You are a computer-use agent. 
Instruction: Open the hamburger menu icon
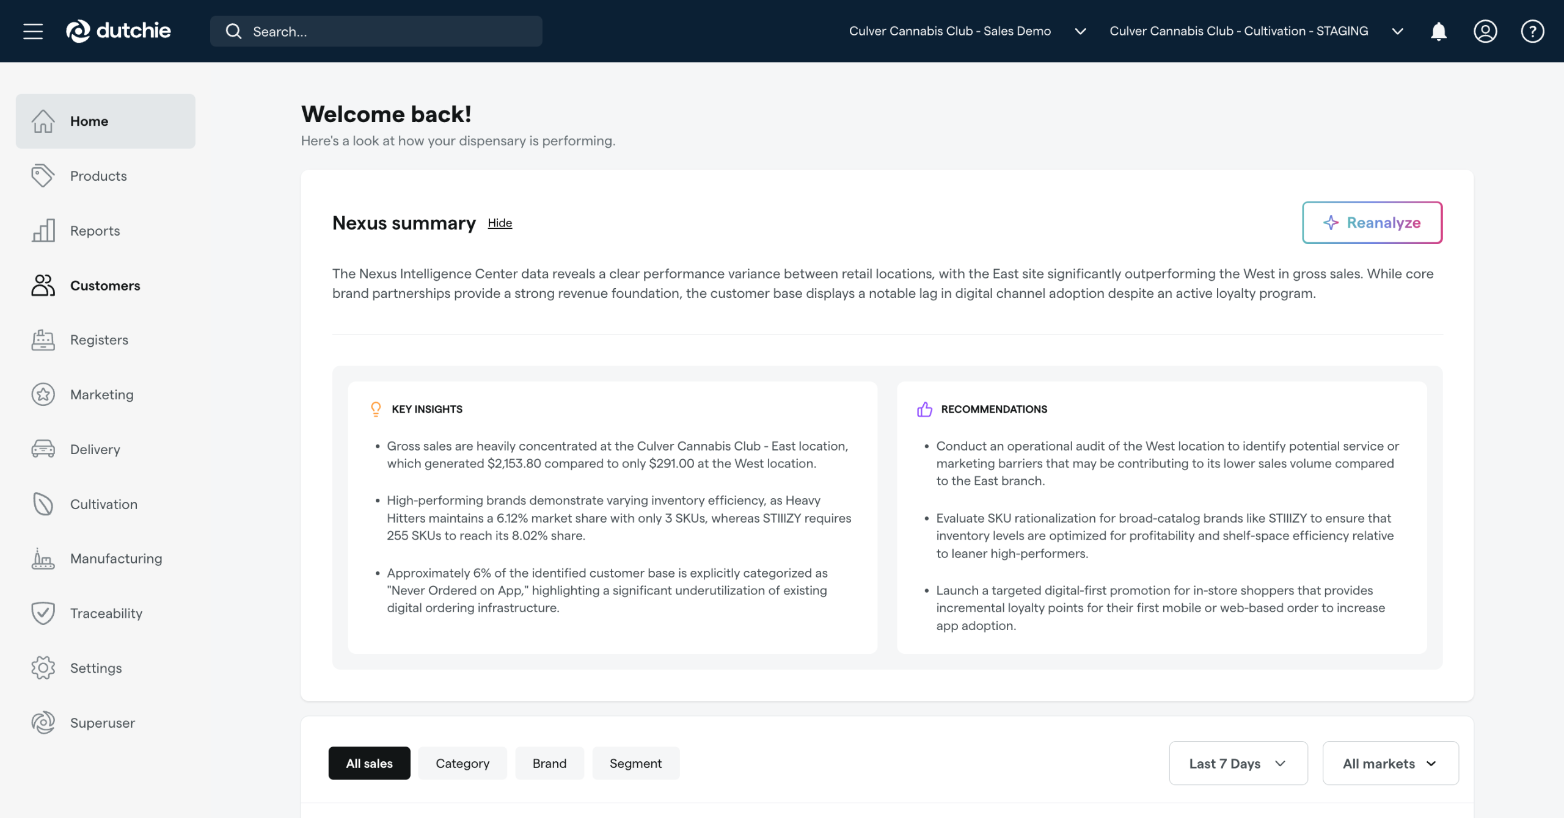33,31
